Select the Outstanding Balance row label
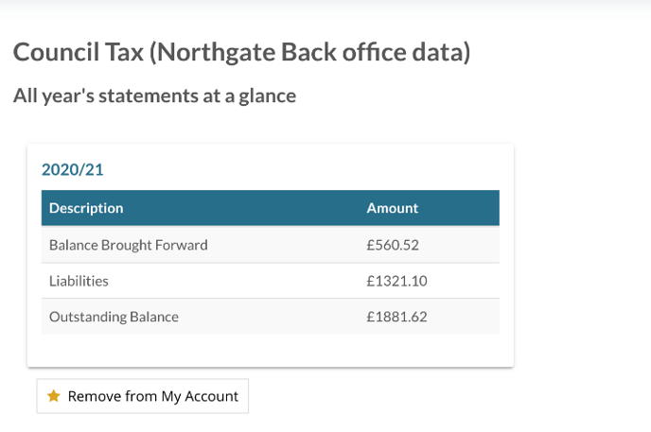651x432 pixels. coord(114,317)
